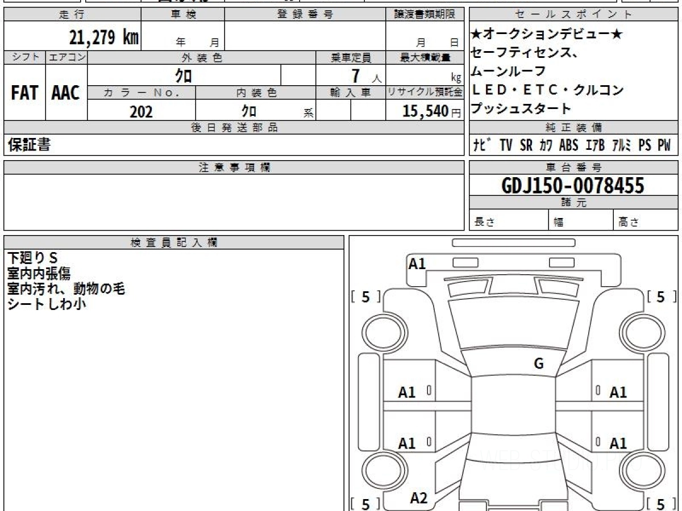Screen dimensions: 682x511
Task: Select the seating capacity value 7 人
Action: pyautogui.click(x=366, y=76)
